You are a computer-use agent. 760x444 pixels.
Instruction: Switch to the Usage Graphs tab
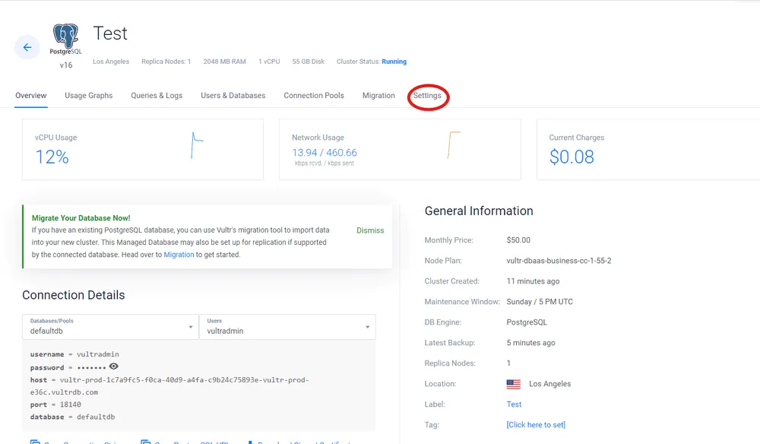pyautogui.click(x=89, y=96)
